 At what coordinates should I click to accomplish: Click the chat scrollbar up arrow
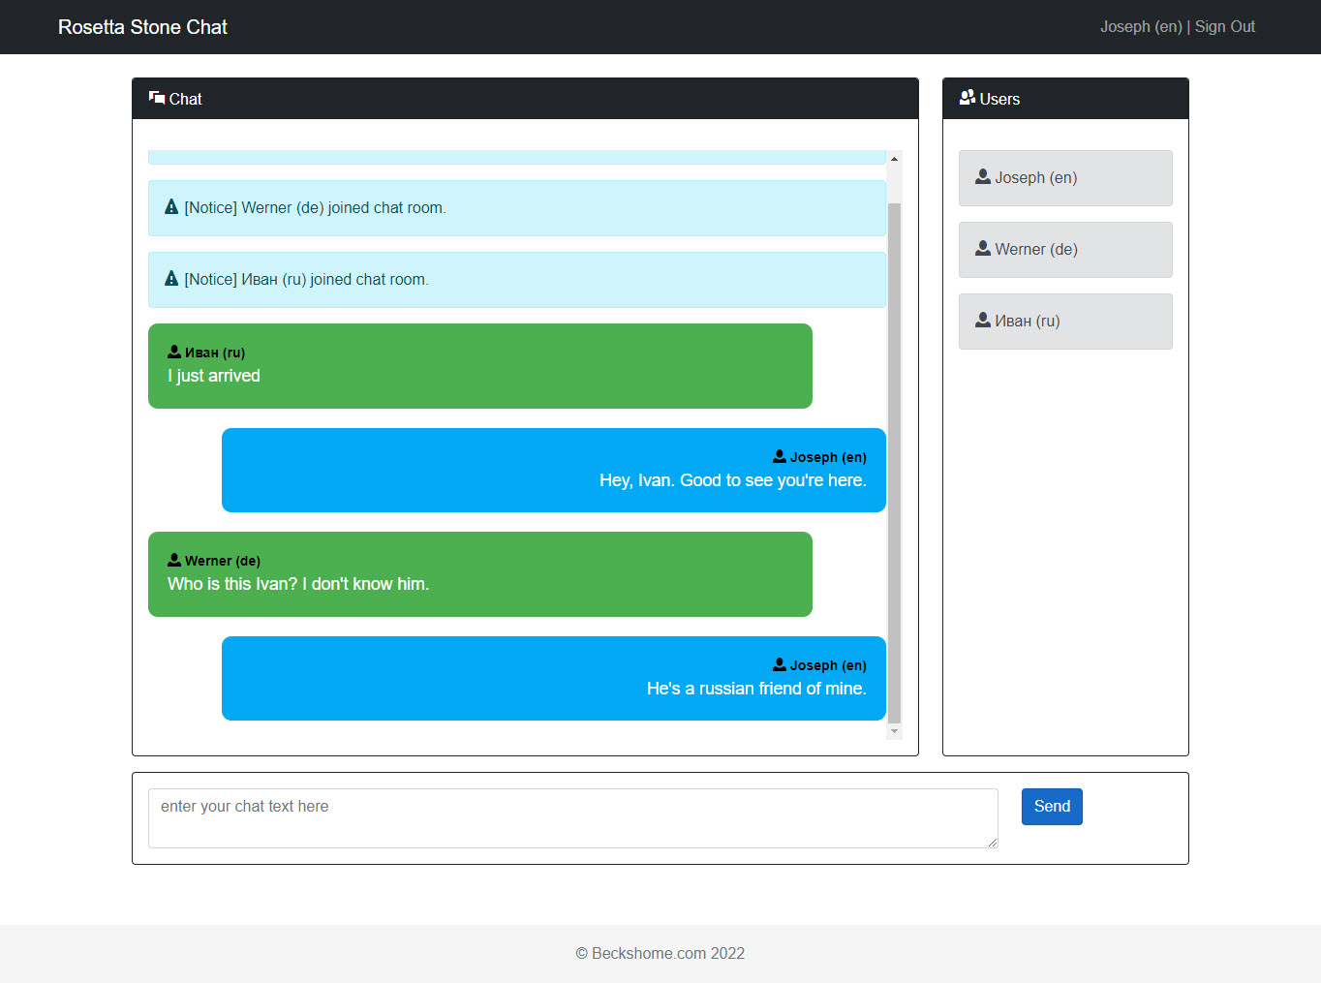[893, 158]
